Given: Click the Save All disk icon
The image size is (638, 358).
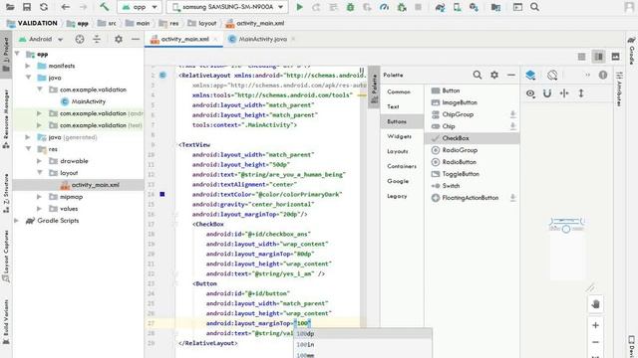Looking at the screenshot, I should click(27, 7).
